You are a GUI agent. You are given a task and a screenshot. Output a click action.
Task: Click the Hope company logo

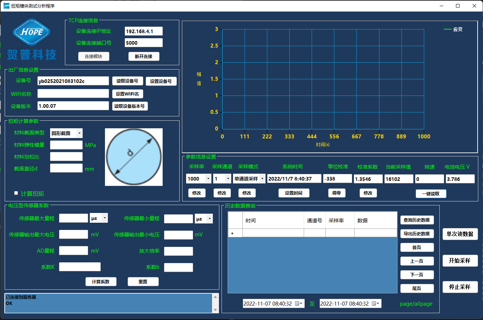[x=32, y=39]
